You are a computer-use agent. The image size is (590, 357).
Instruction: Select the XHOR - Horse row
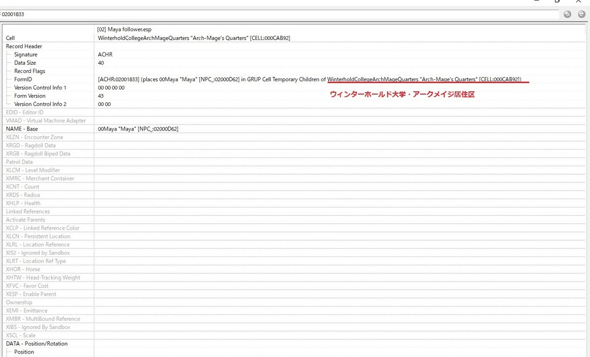click(23, 269)
